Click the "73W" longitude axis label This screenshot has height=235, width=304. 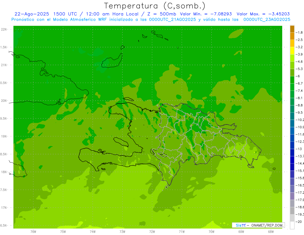[x=122, y=232]
